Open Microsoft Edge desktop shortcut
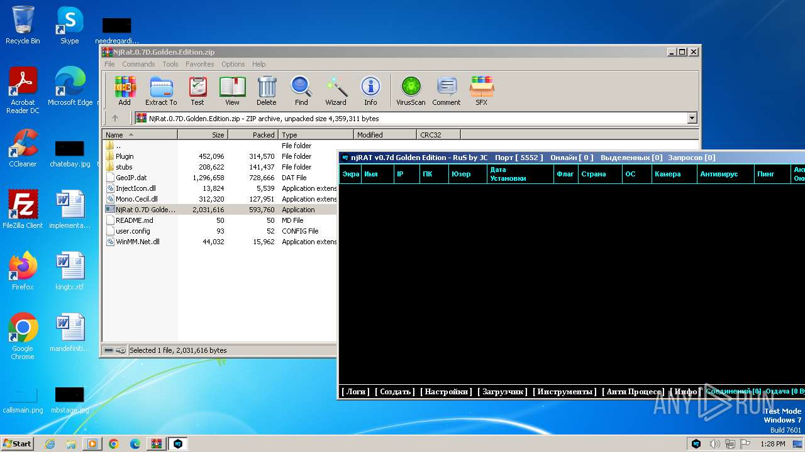This screenshot has height=452, width=805. click(x=70, y=87)
